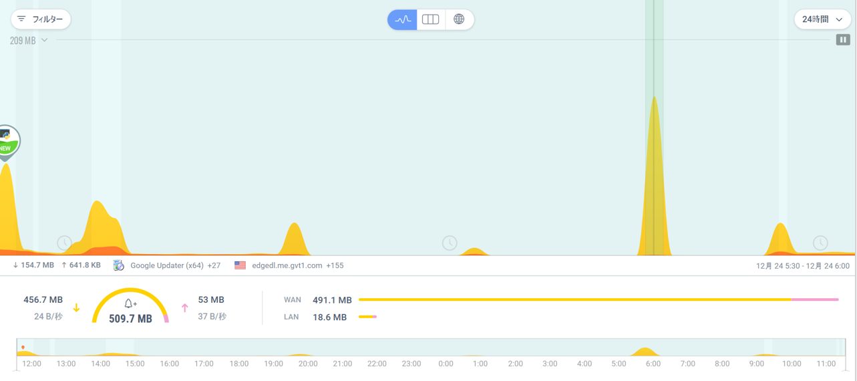Click the pink upload arrow icon
The image size is (857, 381).
pyautogui.click(x=185, y=308)
